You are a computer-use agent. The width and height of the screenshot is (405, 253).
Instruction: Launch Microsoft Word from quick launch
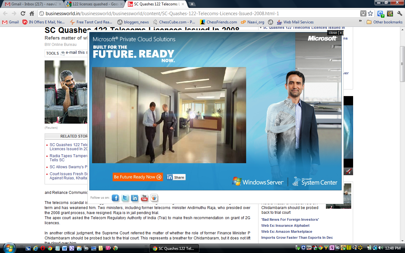65,248
